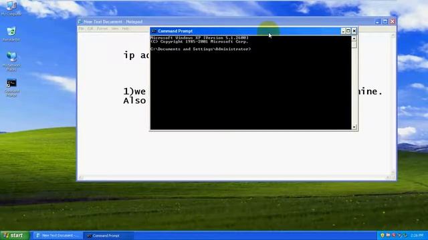Maximize the Notepad window
The image size is (428, 240).
pos(385,21)
